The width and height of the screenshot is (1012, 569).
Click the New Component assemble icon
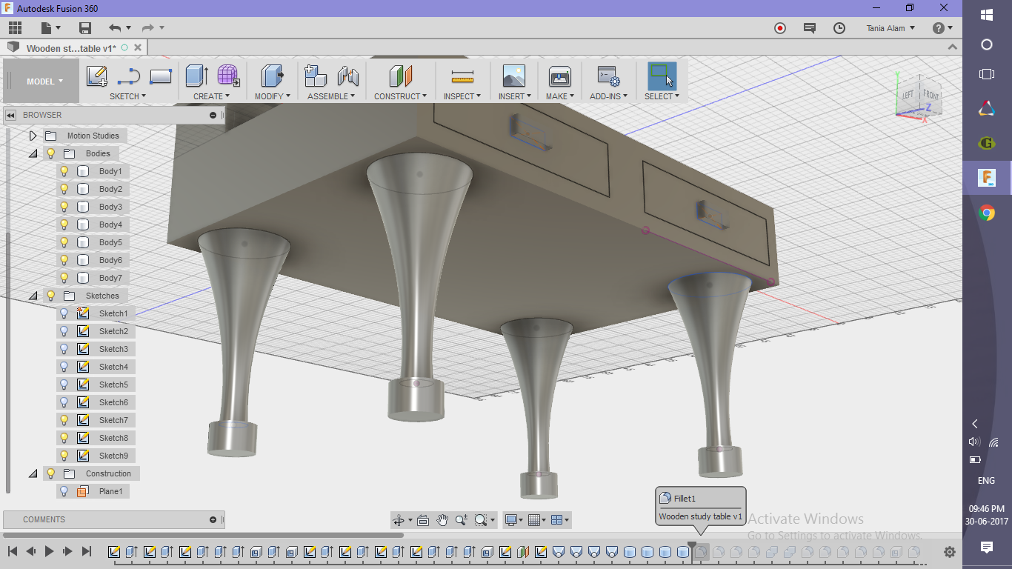(x=316, y=76)
